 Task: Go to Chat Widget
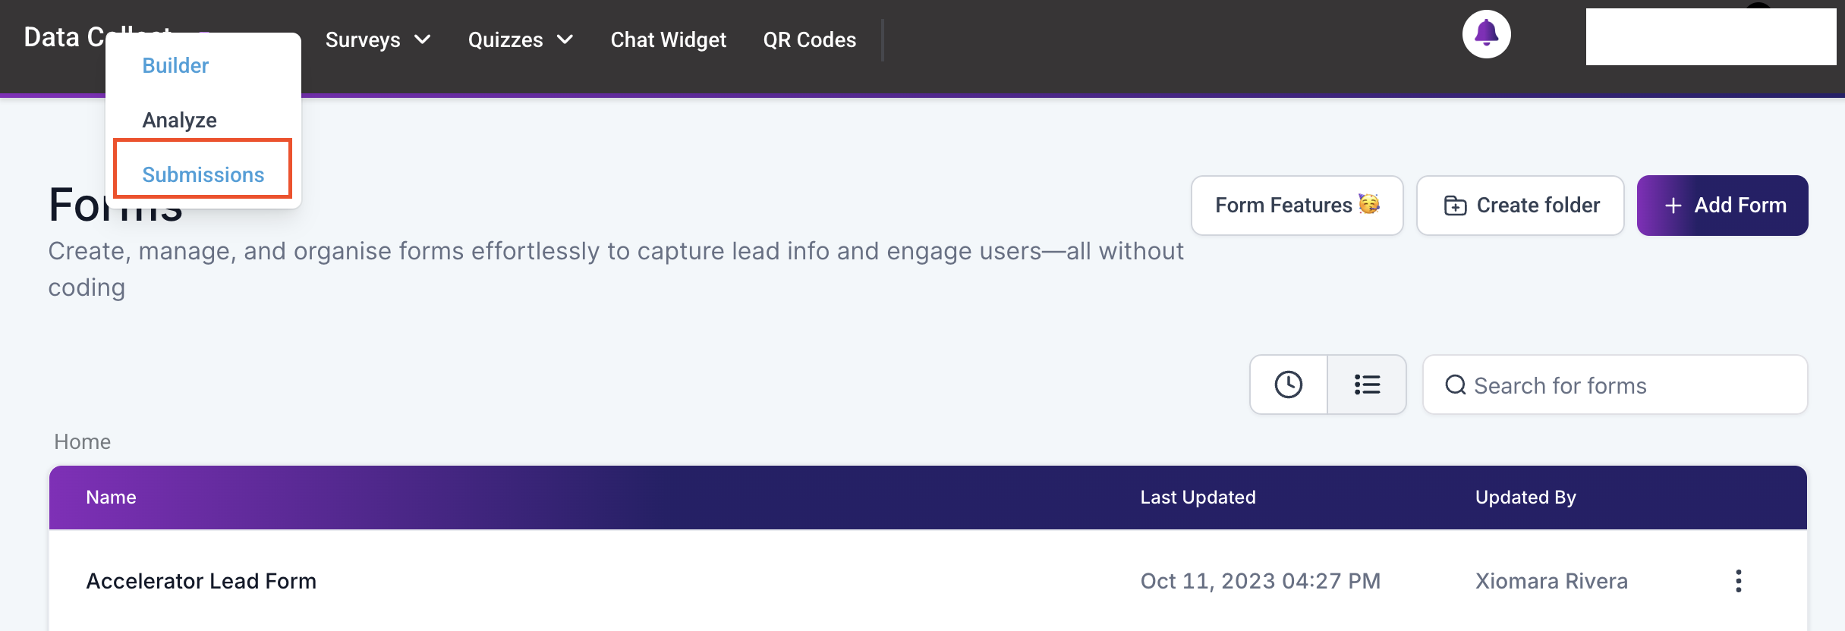(x=669, y=39)
